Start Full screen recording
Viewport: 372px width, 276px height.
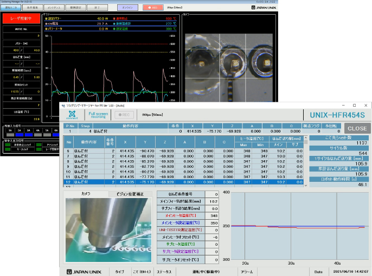tap(98, 115)
